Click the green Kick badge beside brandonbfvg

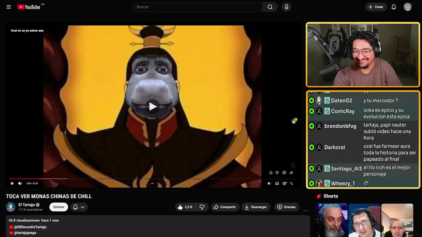[312, 126]
